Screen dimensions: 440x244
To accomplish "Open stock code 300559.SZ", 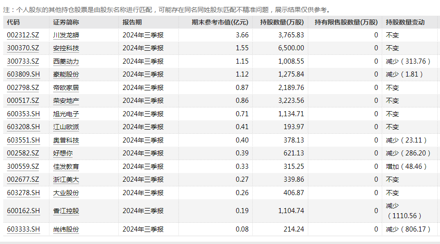I will click(23, 167).
